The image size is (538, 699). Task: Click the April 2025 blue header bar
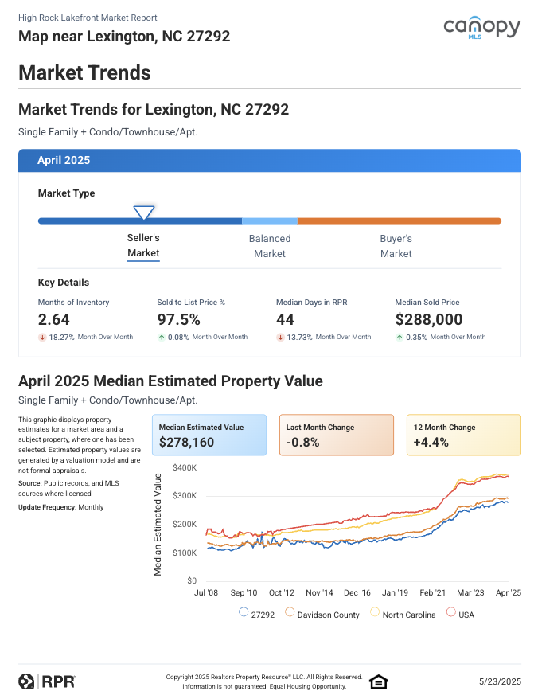(269, 160)
